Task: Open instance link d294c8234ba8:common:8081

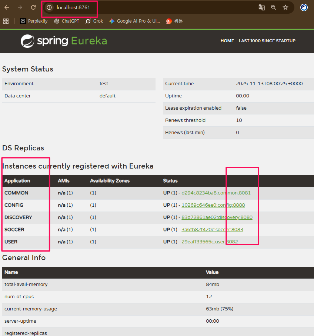Action: point(216,193)
